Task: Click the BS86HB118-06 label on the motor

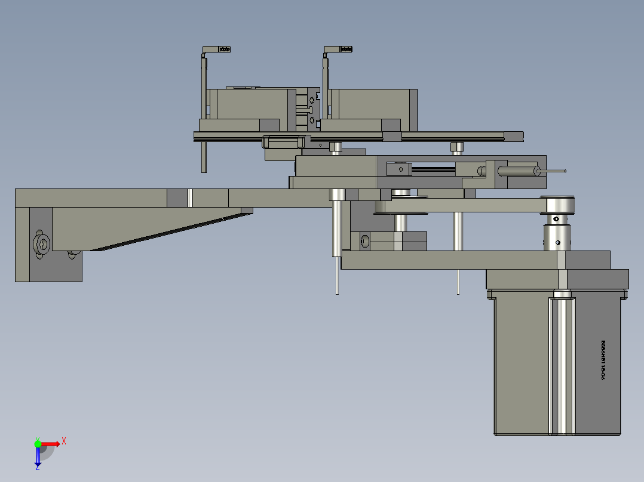Action: coord(603,360)
